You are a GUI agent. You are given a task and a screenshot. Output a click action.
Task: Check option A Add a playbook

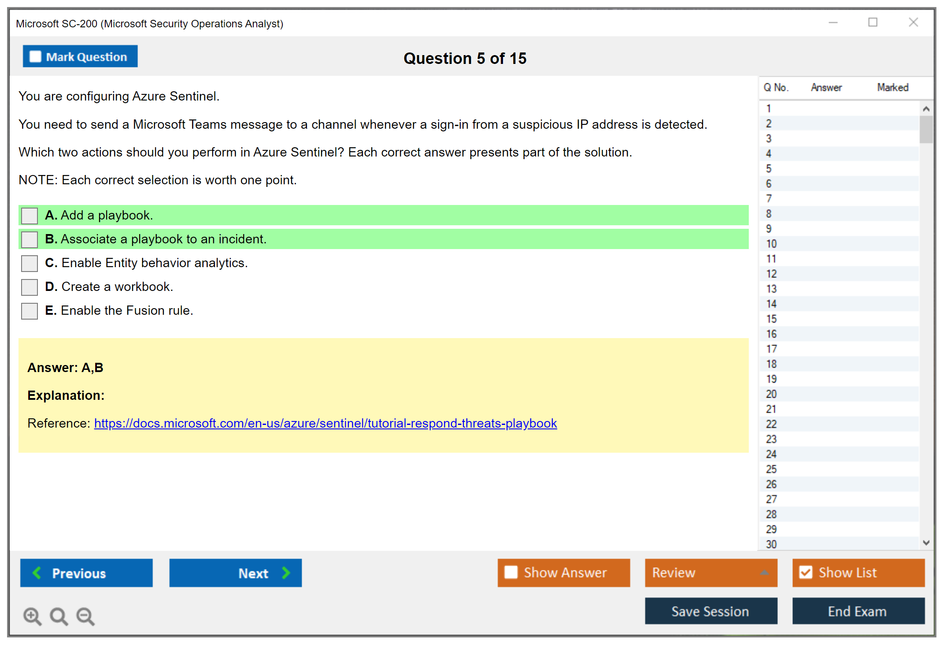coord(30,216)
